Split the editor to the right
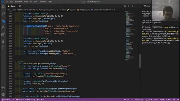 (133, 6)
